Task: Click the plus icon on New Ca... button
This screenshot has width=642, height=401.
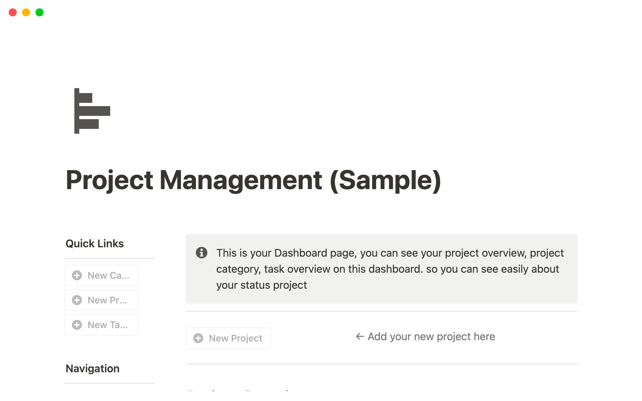Action: point(77,275)
